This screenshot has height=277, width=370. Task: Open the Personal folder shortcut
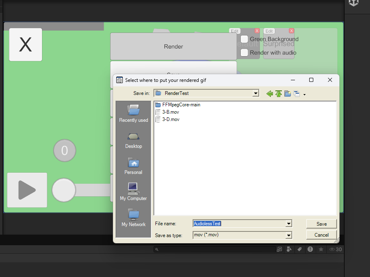133,166
